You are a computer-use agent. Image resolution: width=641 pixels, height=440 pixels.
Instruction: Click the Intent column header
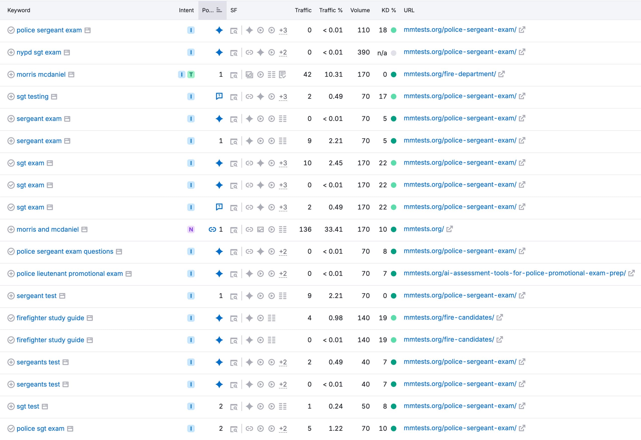pos(186,10)
